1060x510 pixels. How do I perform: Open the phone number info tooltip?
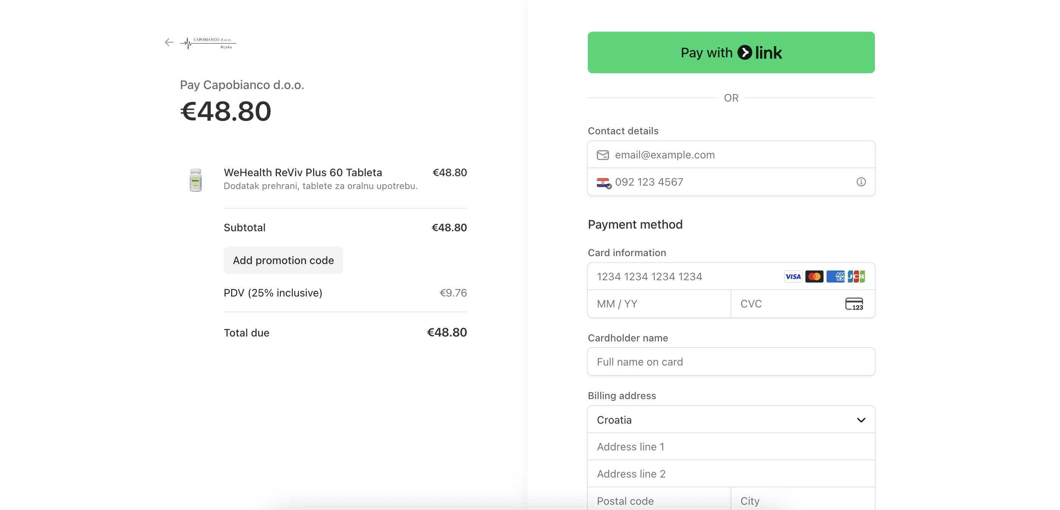point(861,182)
